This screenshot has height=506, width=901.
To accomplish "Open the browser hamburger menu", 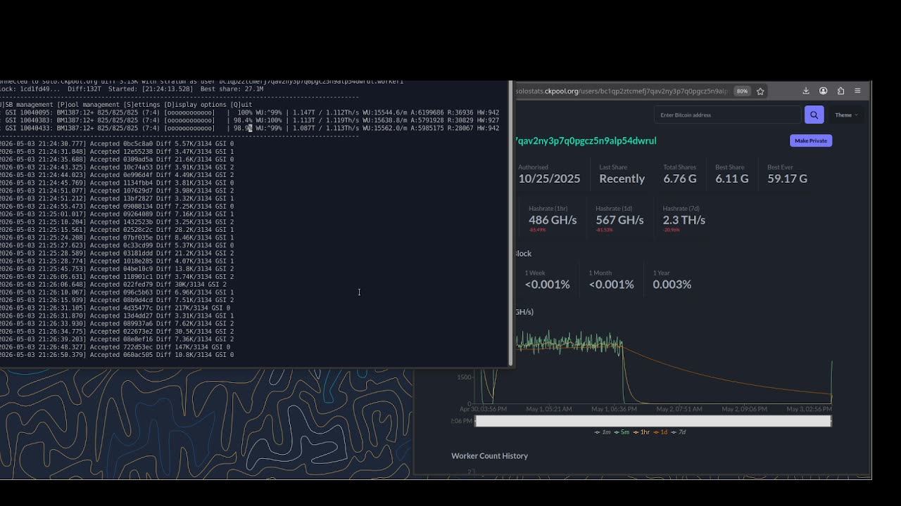I will coord(857,91).
